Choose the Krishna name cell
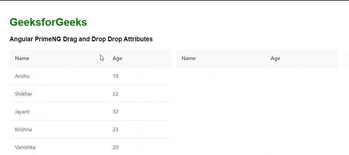349x155 pixels. point(23,130)
